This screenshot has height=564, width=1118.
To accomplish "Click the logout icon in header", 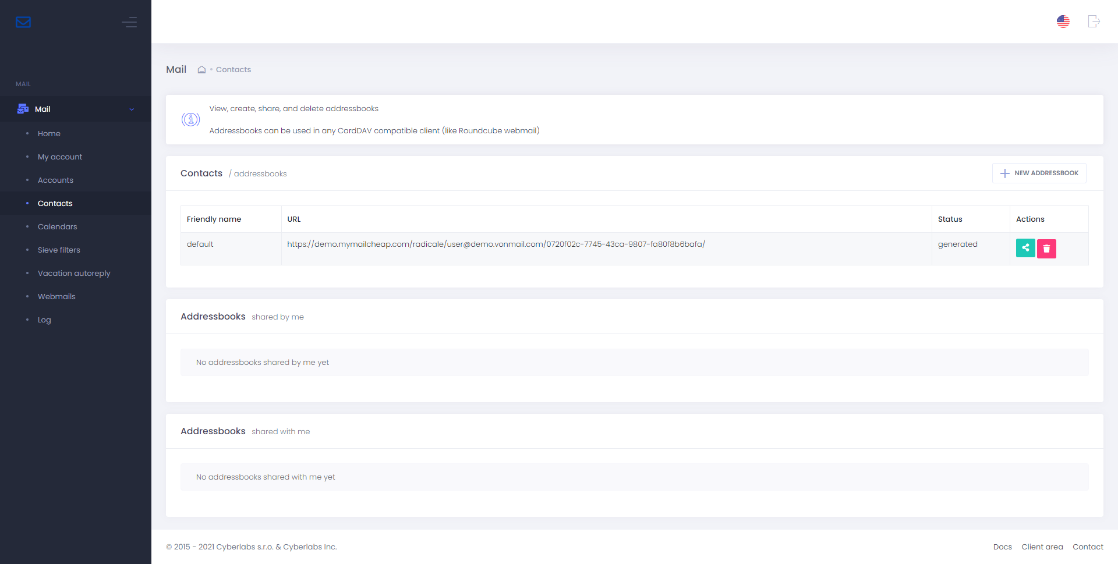I will point(1094,22).
